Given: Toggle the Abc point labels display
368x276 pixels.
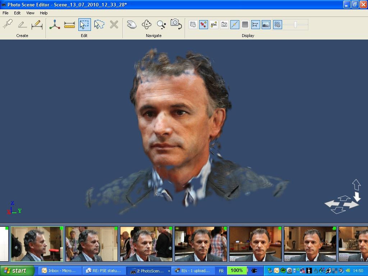Looking at the screenshot, I should (x=214, y=24).
